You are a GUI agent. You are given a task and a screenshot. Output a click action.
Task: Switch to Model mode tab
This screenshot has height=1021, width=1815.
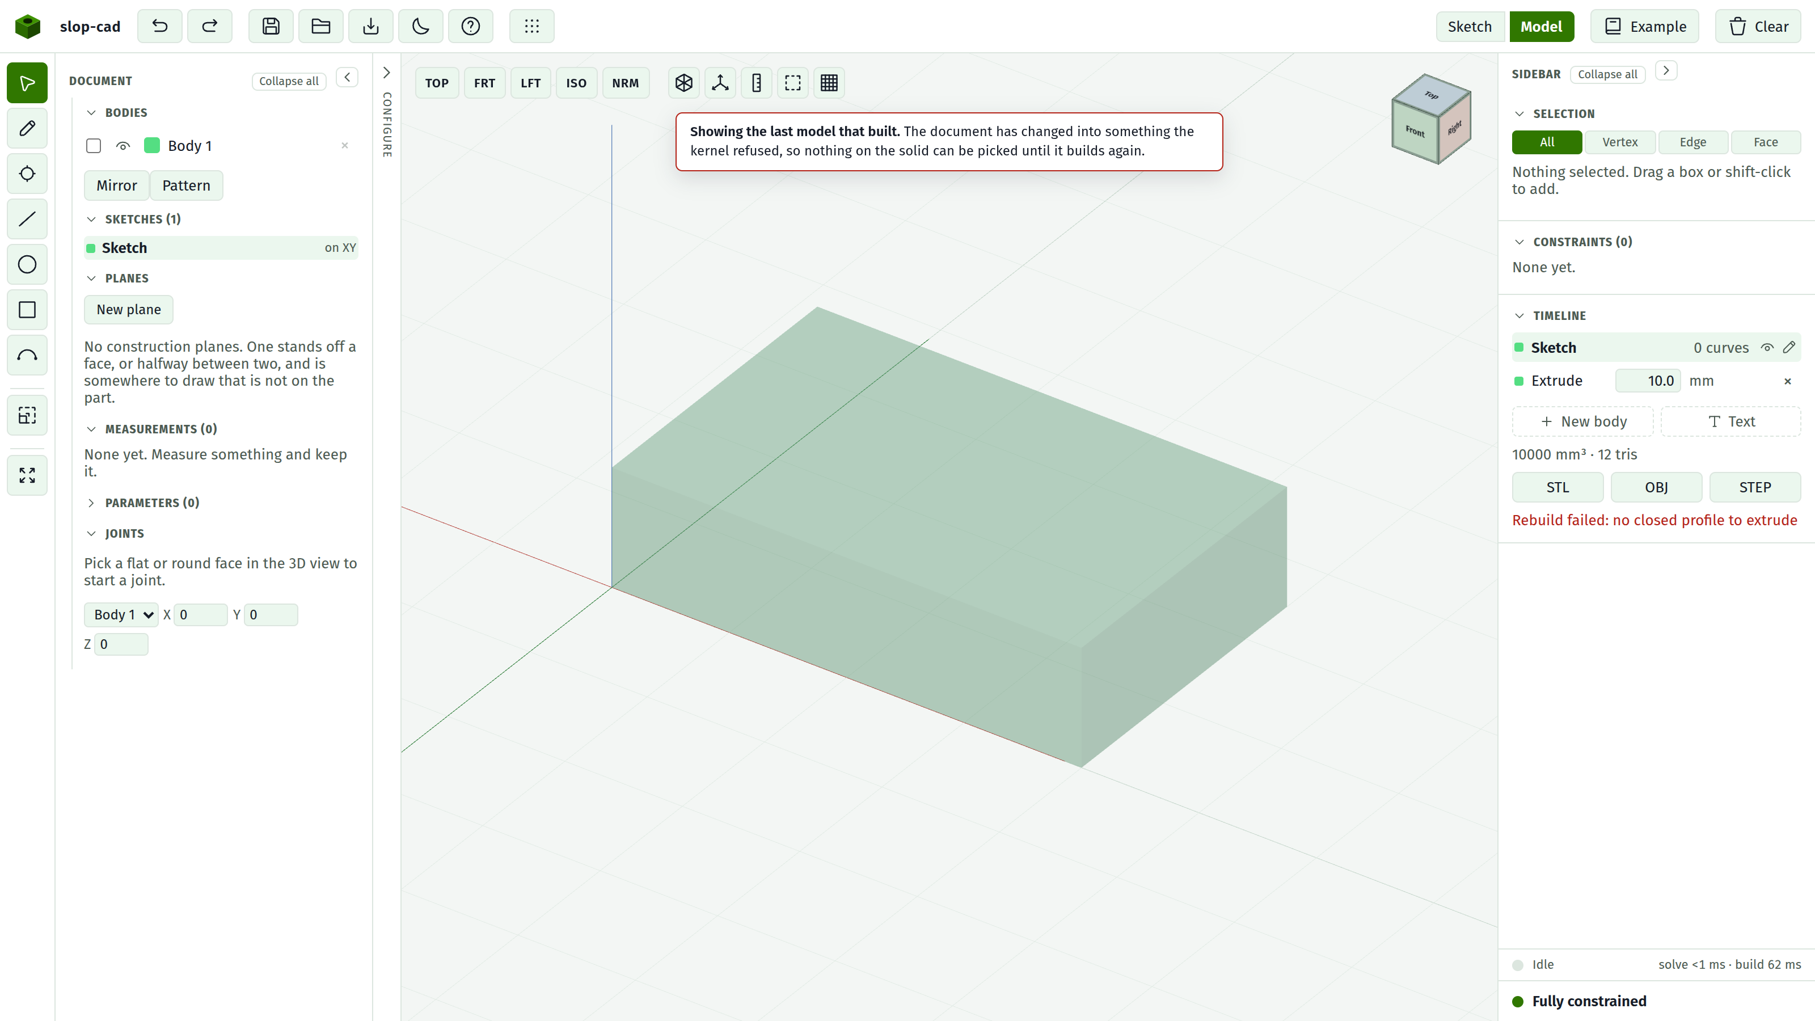[x=1541, y=27]
